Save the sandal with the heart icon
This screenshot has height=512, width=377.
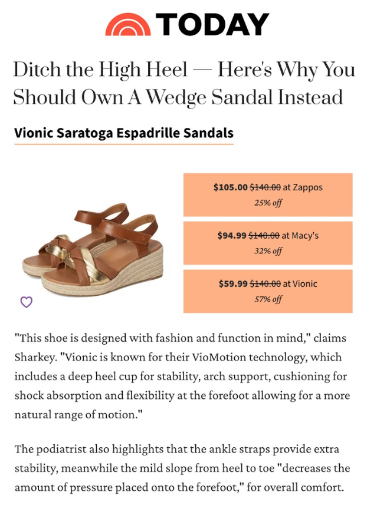click(27, 302)
